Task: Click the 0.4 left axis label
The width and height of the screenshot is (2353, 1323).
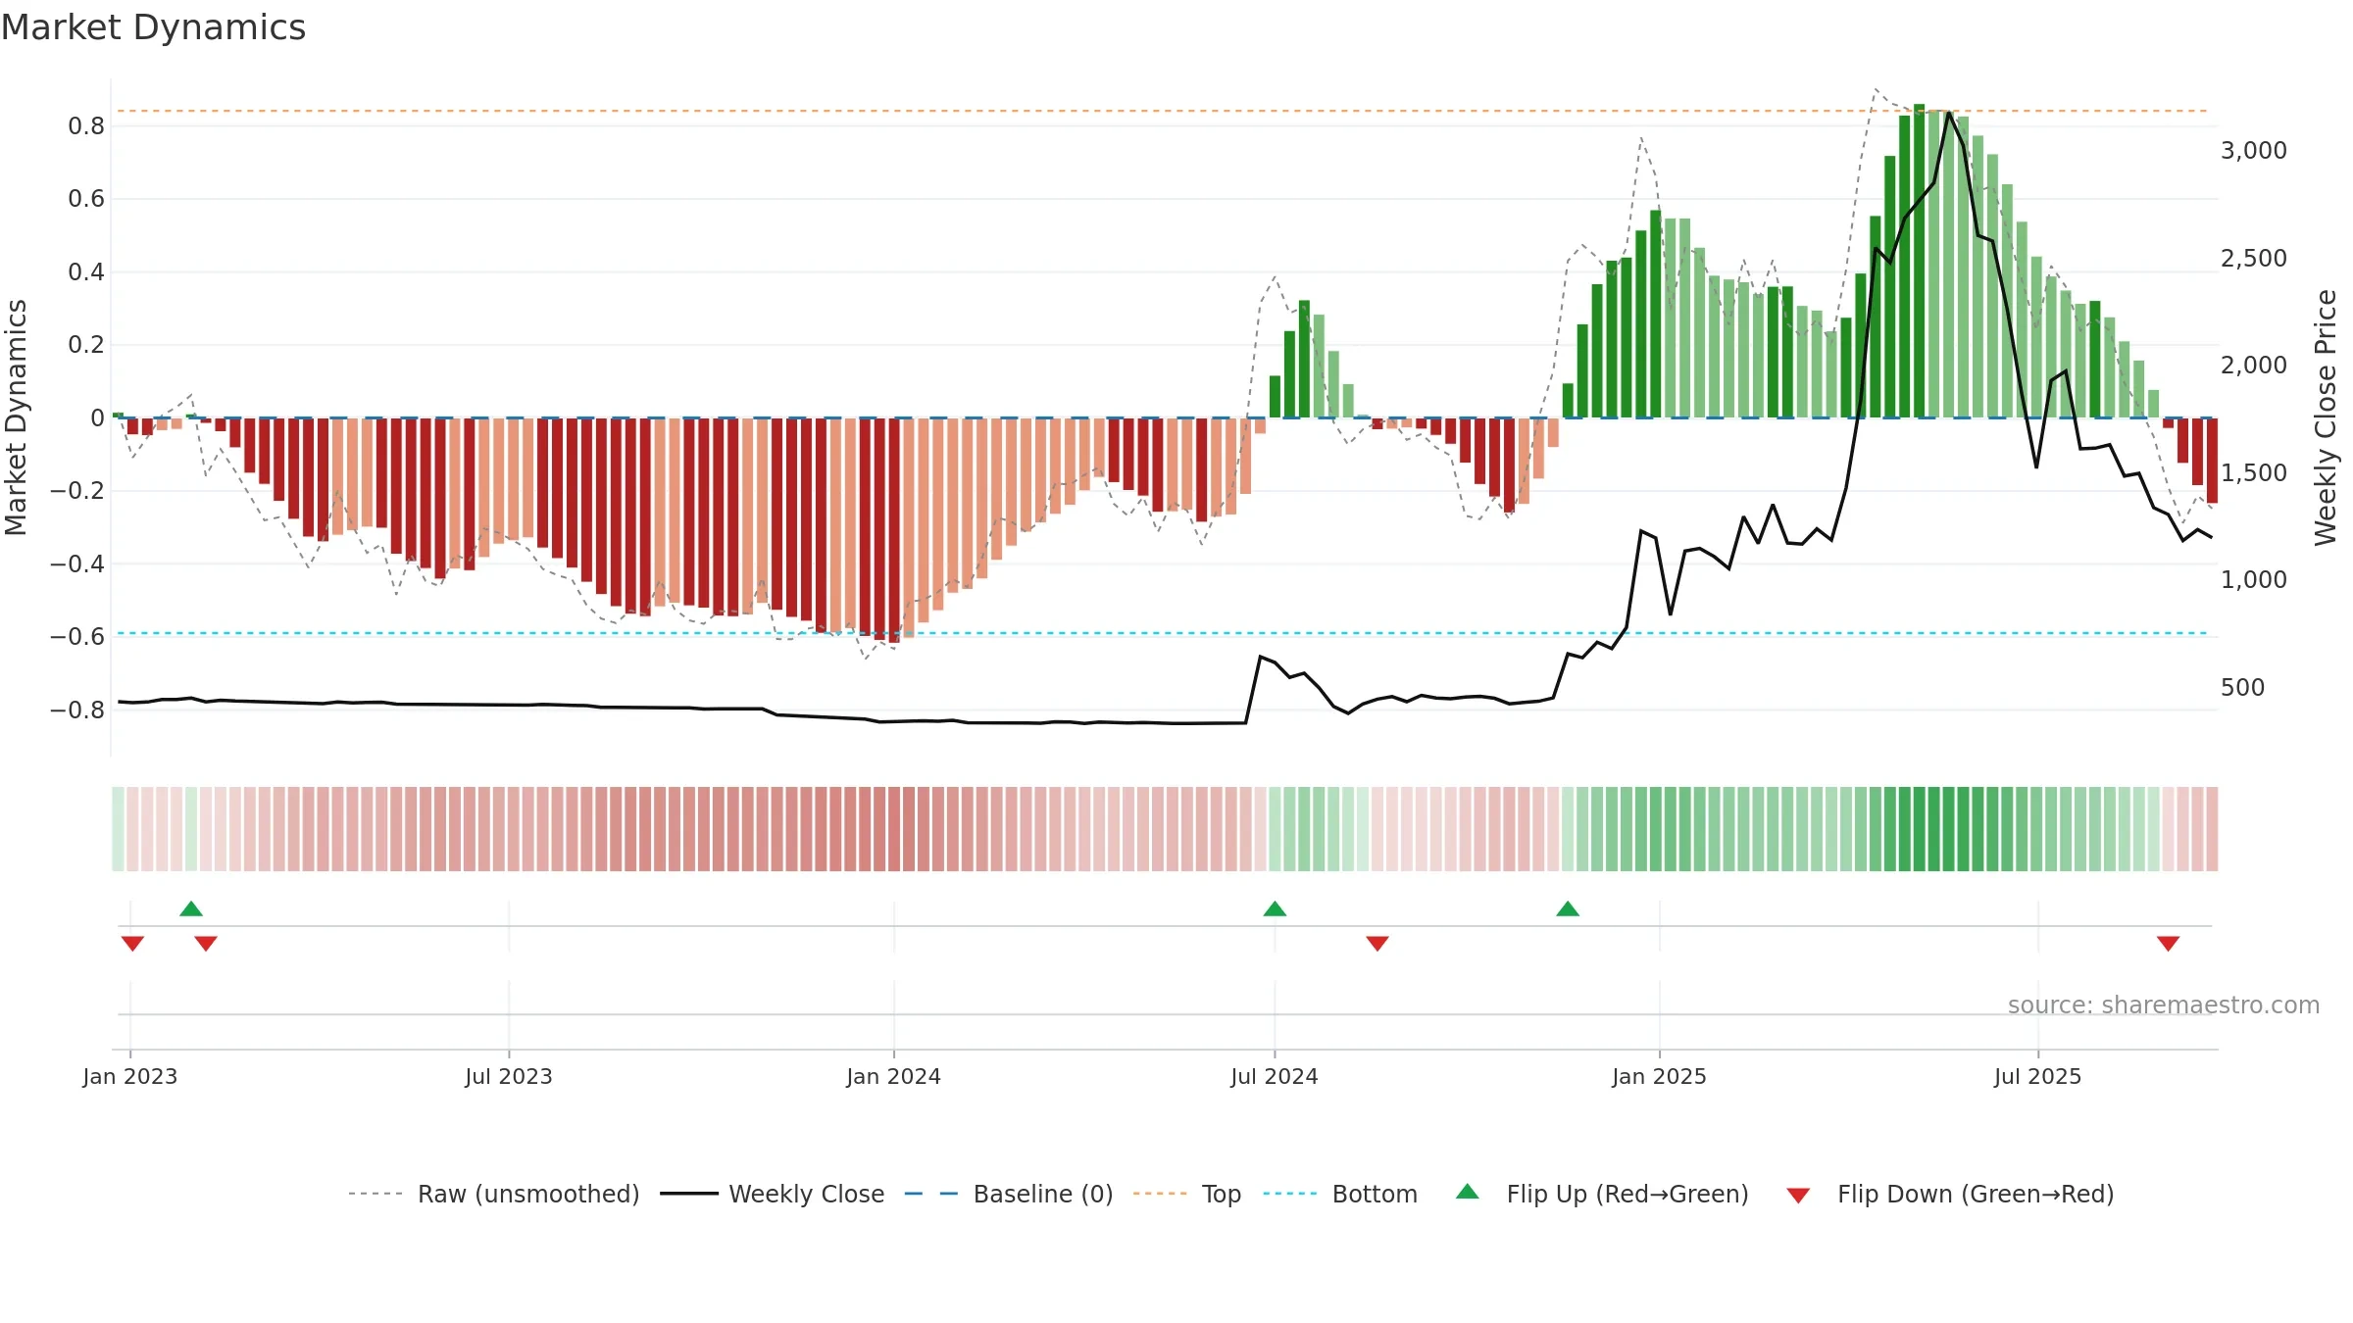Action: pos(86,271)
